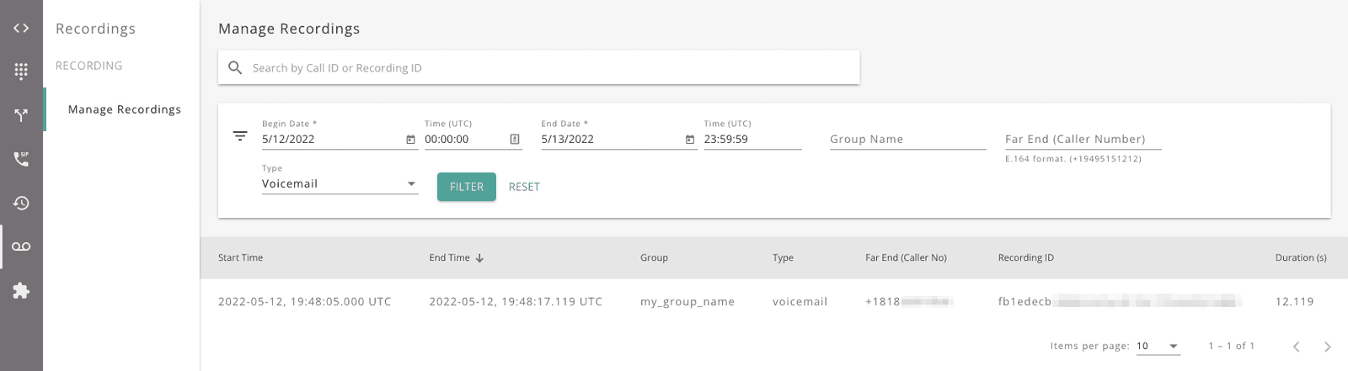The width and height of the screenshot is (1348, 371).
Task: Open the dialpad grid icon
Action: point(21,72)
